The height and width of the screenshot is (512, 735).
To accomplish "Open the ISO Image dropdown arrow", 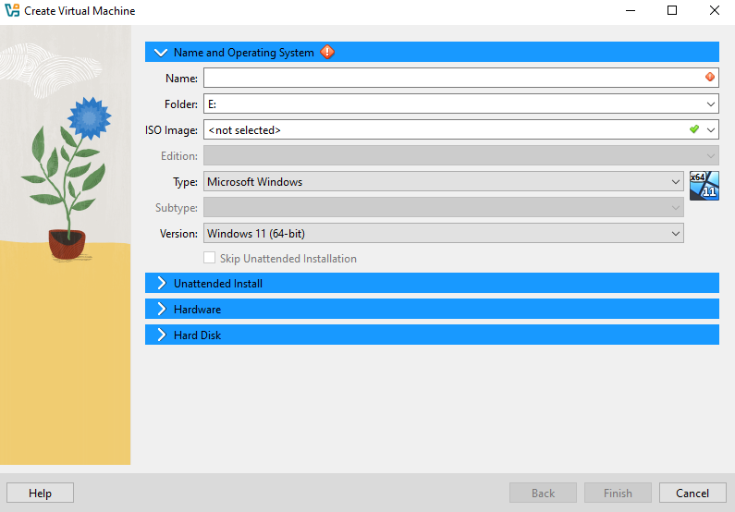I will coord(711,129).
